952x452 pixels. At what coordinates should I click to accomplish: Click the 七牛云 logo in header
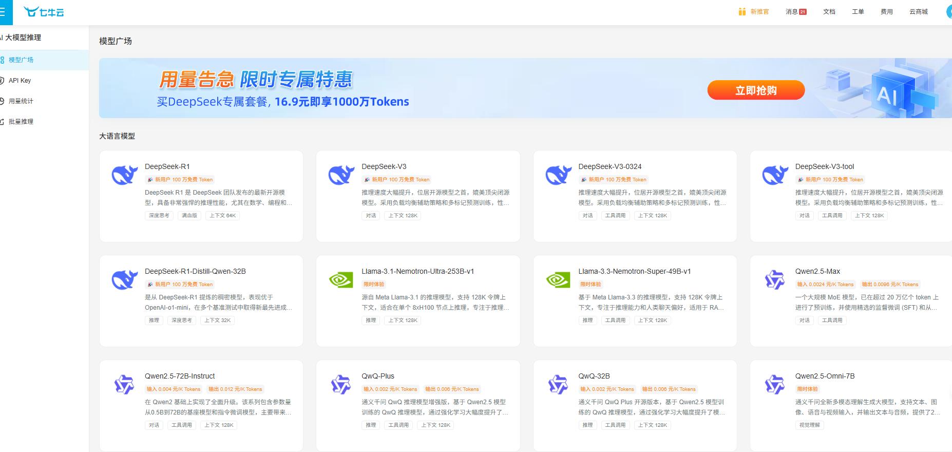click(x=44, y=12)
